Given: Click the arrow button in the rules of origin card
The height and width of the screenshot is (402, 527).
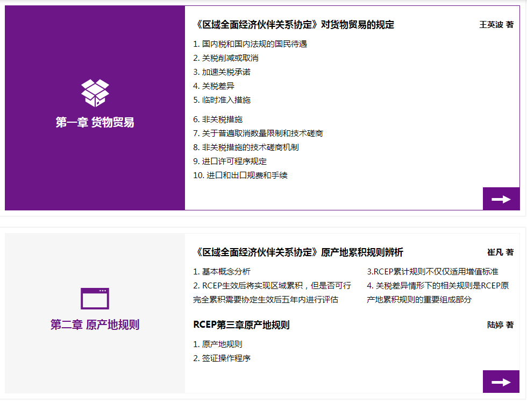Looking at the screenshot, I should point(501,382).
